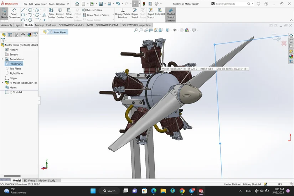Toggle Instant2D mode

click(x=160, y=12)
